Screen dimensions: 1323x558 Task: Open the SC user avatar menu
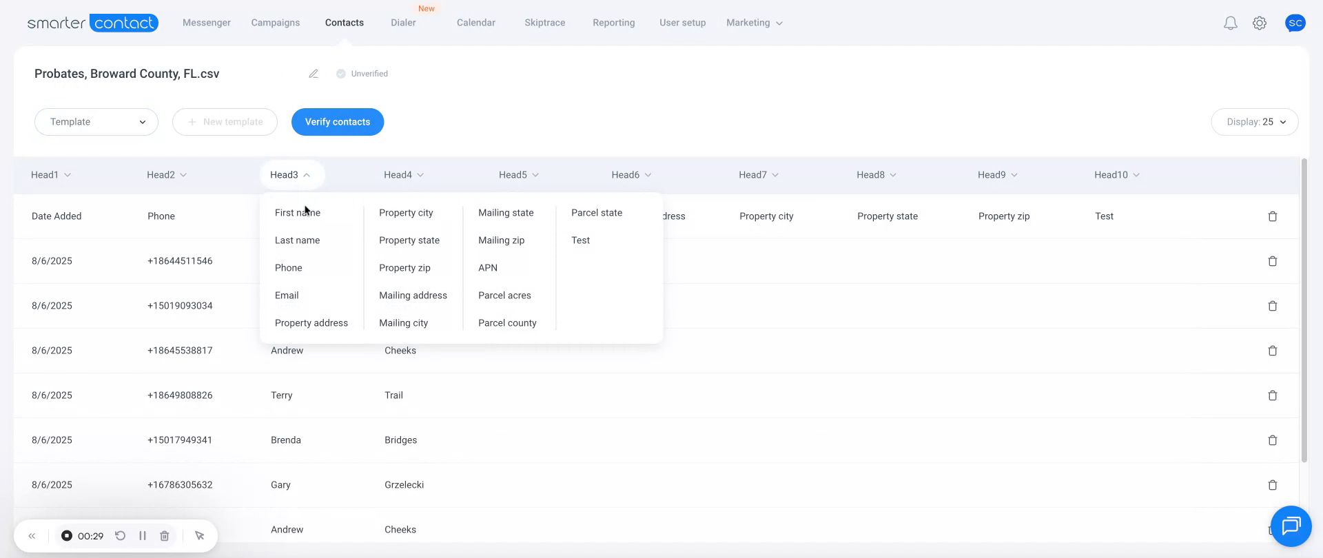point(1295,23)
